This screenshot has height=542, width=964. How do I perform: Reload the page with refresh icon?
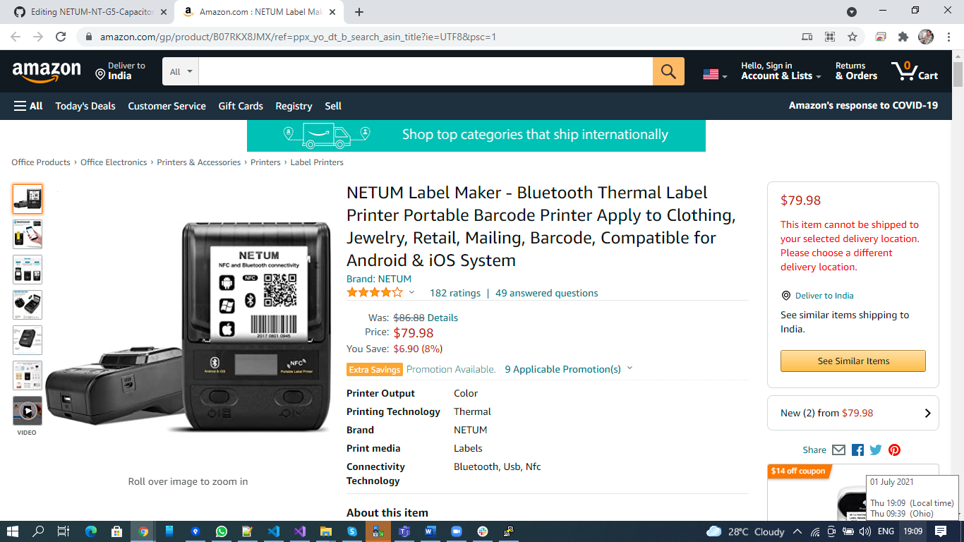click(x=61, y=37)
